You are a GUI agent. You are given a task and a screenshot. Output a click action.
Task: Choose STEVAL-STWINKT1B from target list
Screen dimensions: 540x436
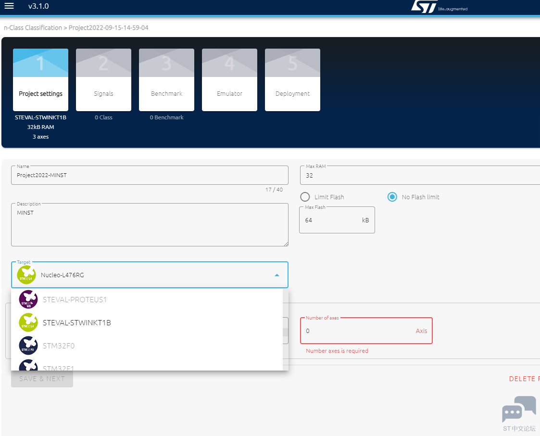point(147,322)
